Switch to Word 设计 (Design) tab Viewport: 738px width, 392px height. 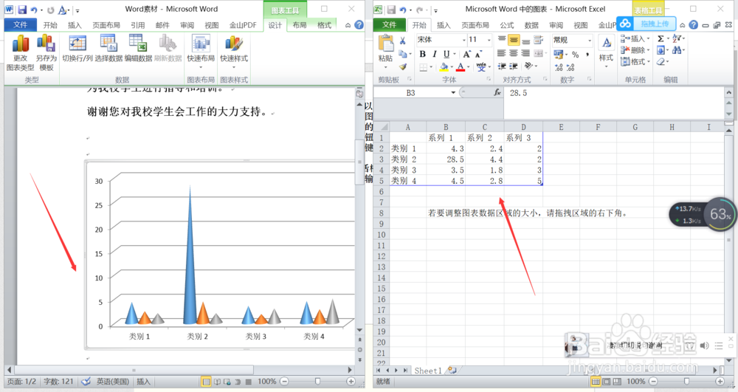(275, 25)
